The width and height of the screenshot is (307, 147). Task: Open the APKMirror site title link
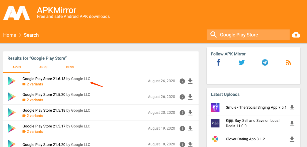[x=56, y=10]
